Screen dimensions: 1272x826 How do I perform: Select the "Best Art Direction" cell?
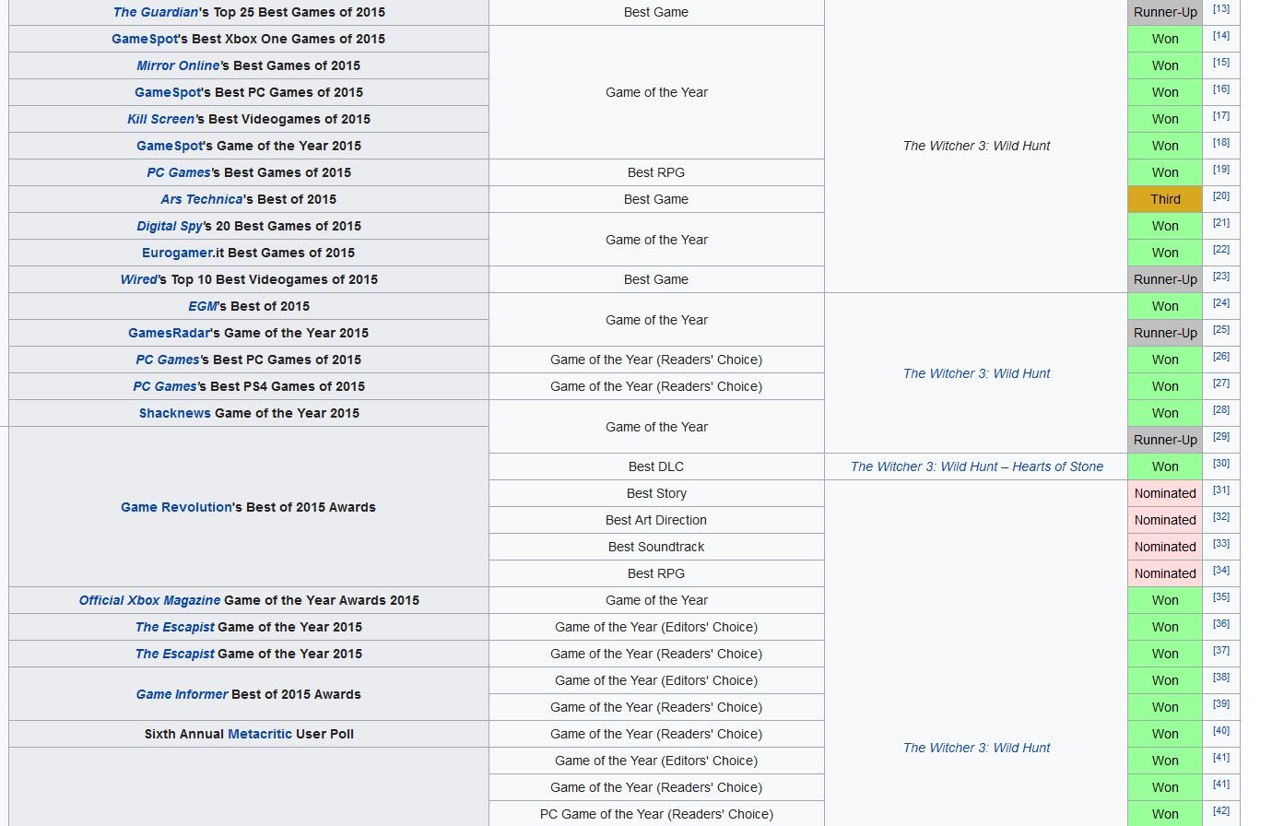click(656, 520)
